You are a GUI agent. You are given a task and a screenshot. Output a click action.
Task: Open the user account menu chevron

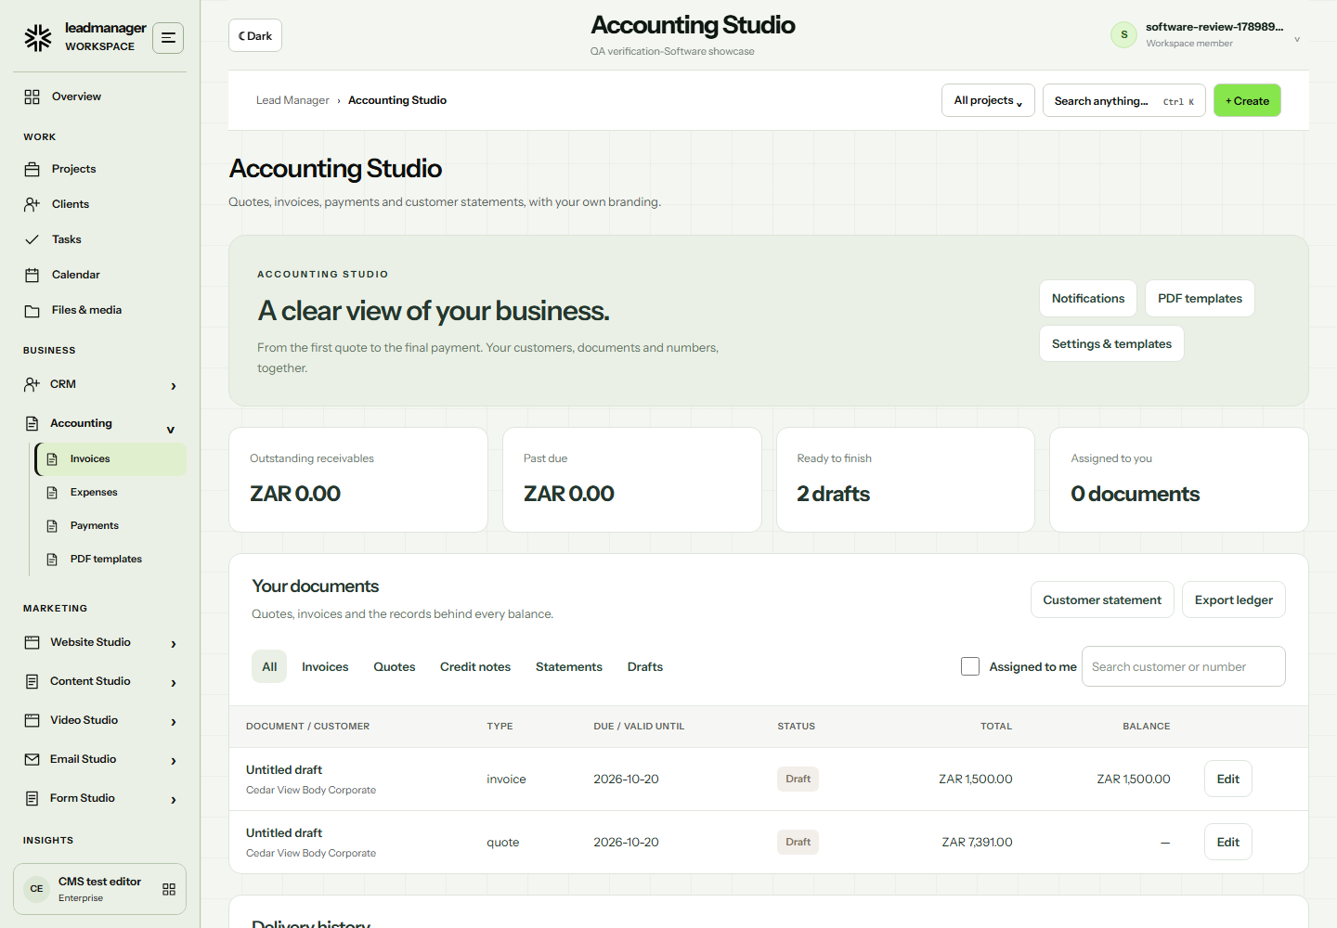coord(1297,39)
